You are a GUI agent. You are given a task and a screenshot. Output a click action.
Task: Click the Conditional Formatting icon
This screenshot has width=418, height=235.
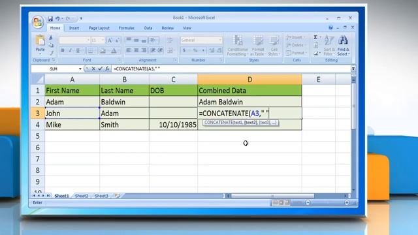click(x=237, y=40)
